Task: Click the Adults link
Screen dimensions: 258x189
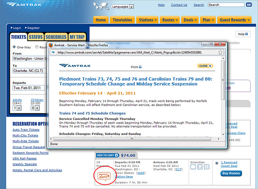Action: pos(17,100)
